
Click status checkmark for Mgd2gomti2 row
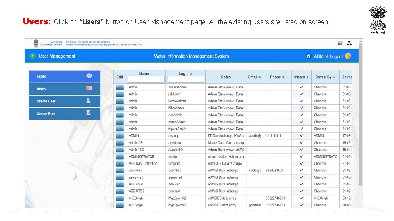click(302, 198)
